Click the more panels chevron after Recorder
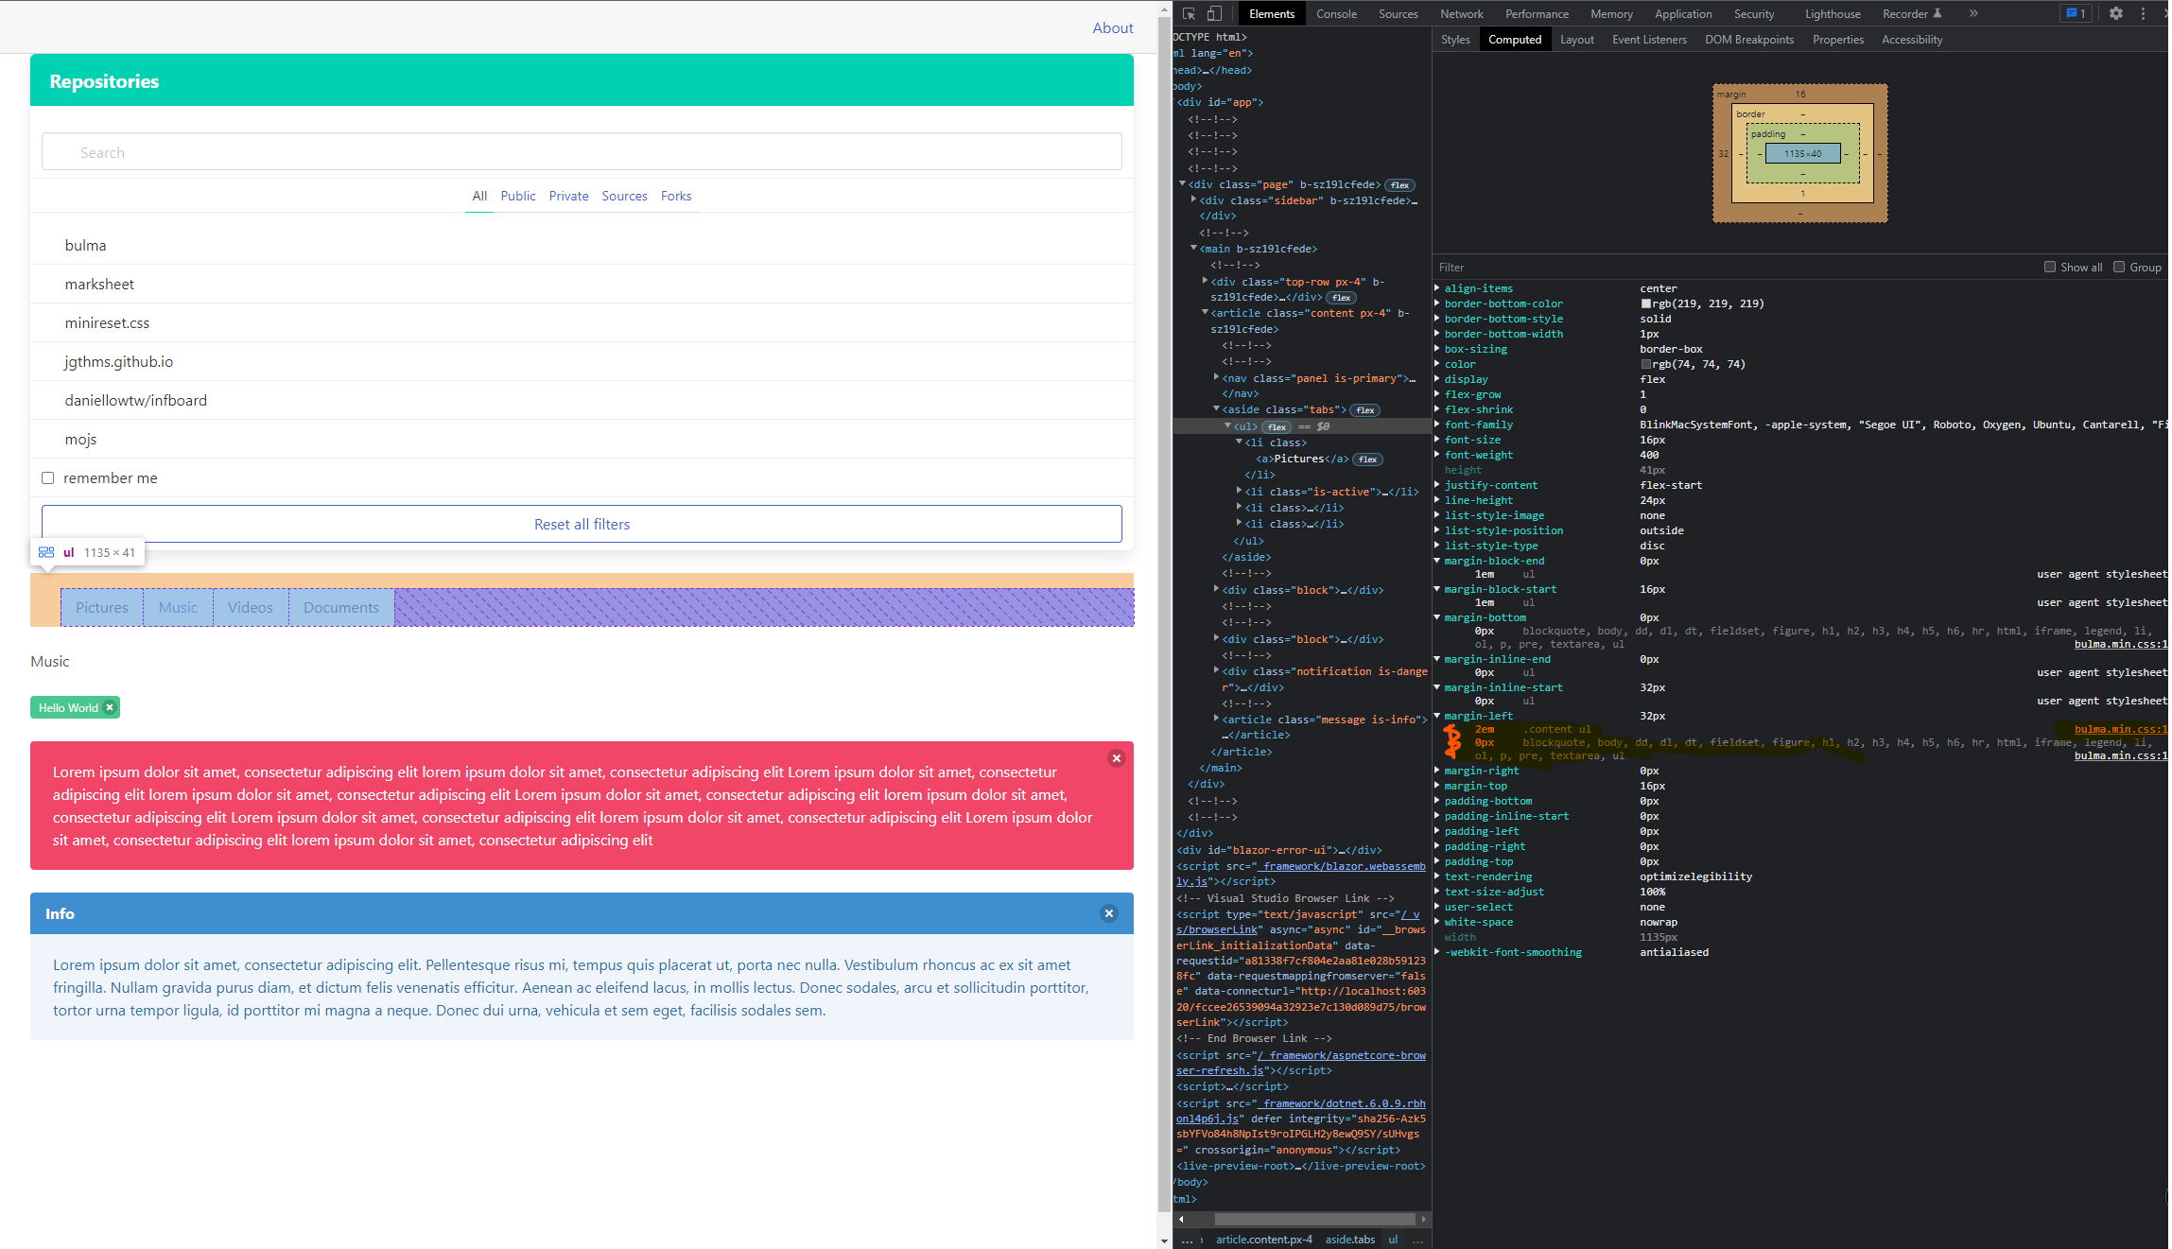The width and height of the screenshot is (2172, 1249). coord(1973,13)
